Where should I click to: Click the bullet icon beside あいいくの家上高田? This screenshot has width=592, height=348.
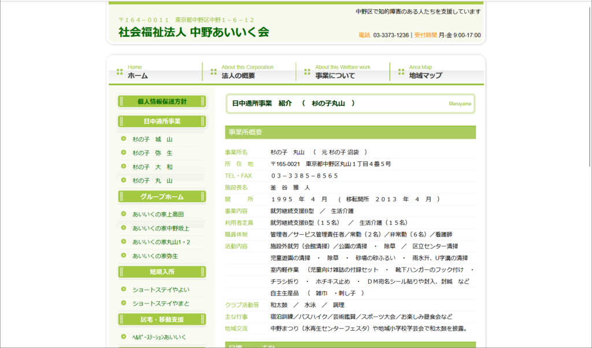(123, 214)
